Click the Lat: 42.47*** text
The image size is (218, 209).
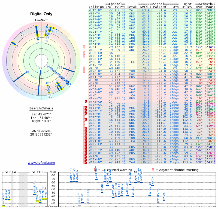point(41,114)
